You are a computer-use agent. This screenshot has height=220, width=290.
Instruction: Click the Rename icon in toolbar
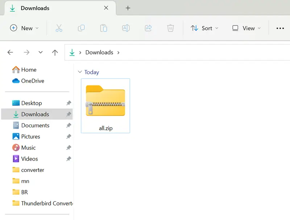[126, 28]
